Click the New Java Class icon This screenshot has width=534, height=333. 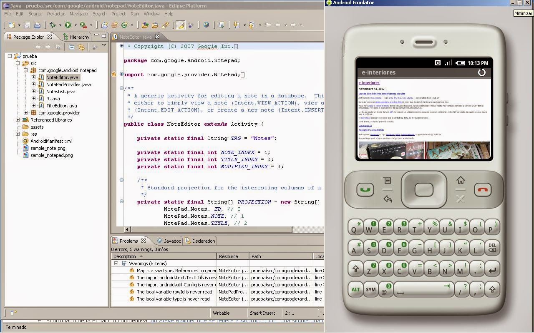(x=124, y=25)
